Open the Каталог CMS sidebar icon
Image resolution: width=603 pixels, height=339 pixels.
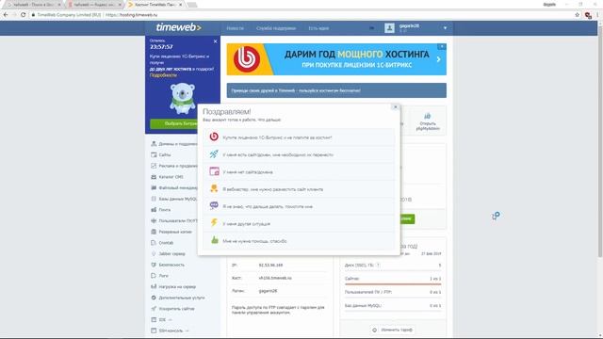pos(154,177)
